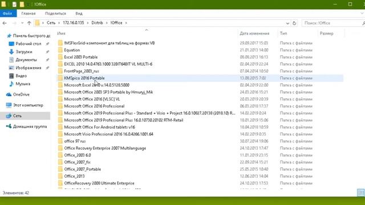The width and height of the screenshot is (365, 205).
Task: Open Рабочий стол in sidebar
Action: (x=28, y=44)
